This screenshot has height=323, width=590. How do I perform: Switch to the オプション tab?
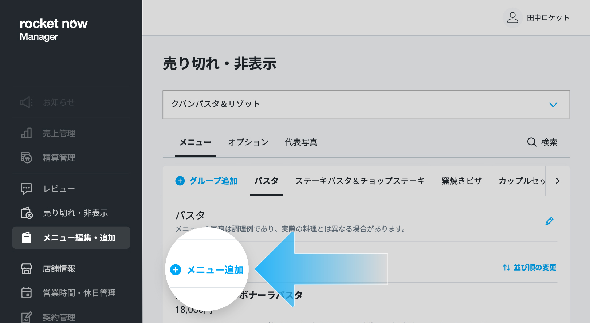248,142
